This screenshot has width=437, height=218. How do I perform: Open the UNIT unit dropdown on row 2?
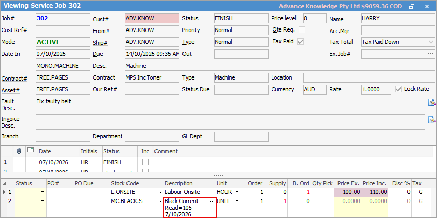(237, 201)
